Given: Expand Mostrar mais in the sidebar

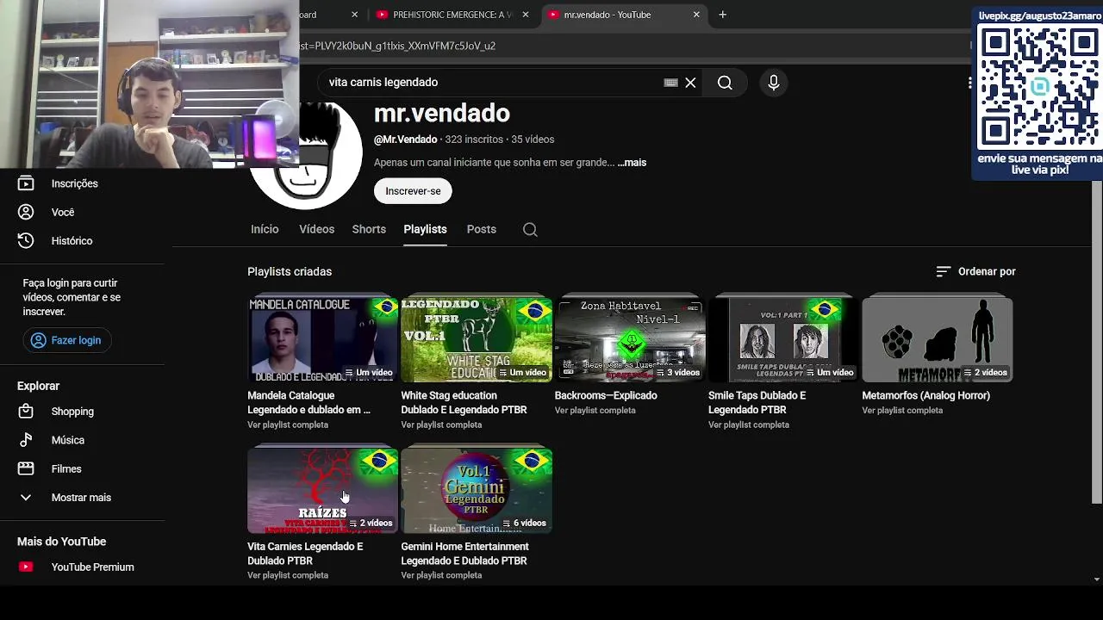Looking at the screenshot, I should pos(83,498).
